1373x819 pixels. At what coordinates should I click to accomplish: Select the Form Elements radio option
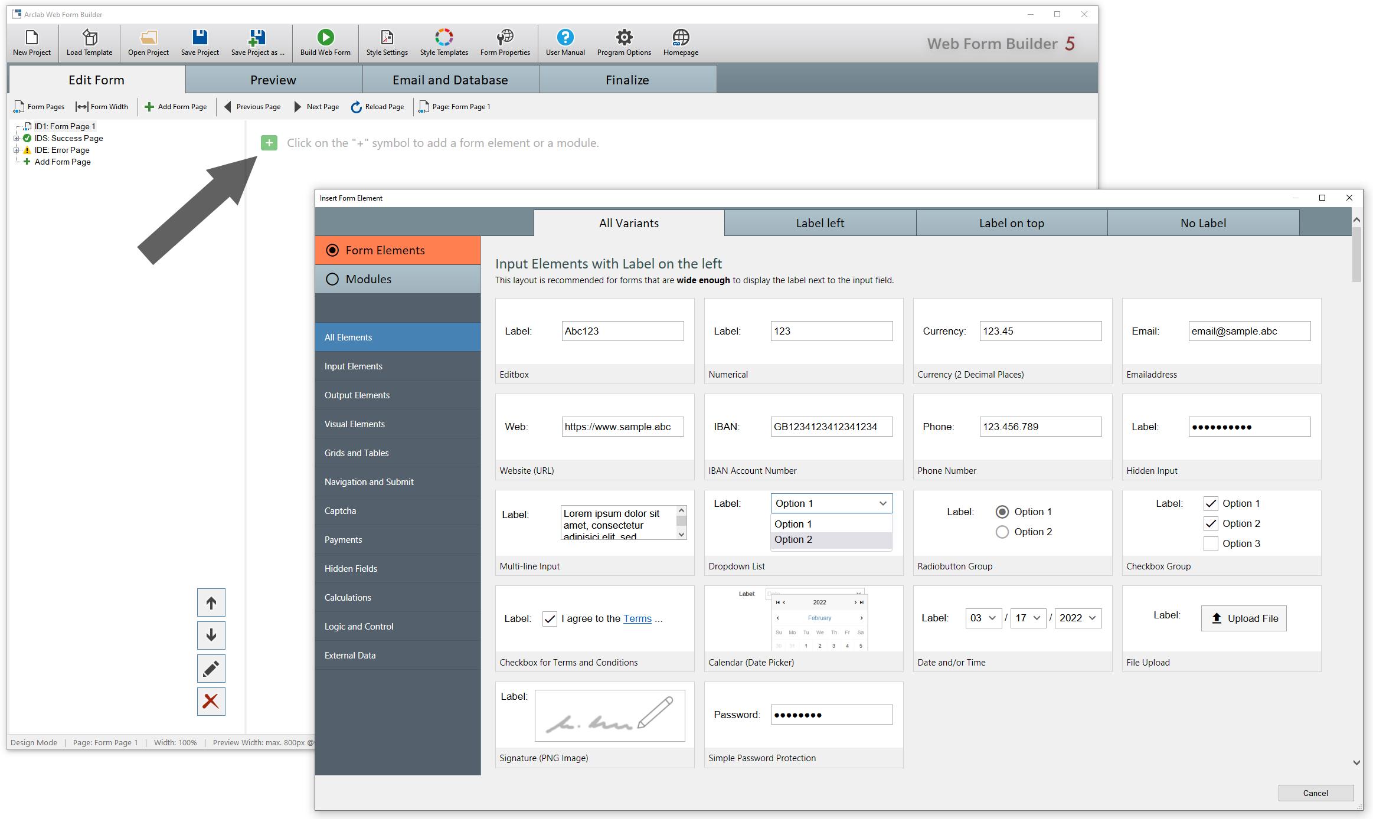pos(332,250)
